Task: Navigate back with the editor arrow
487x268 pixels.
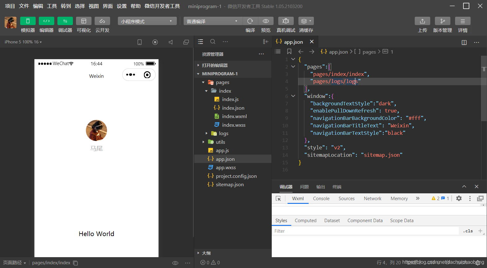Action: 301,51
